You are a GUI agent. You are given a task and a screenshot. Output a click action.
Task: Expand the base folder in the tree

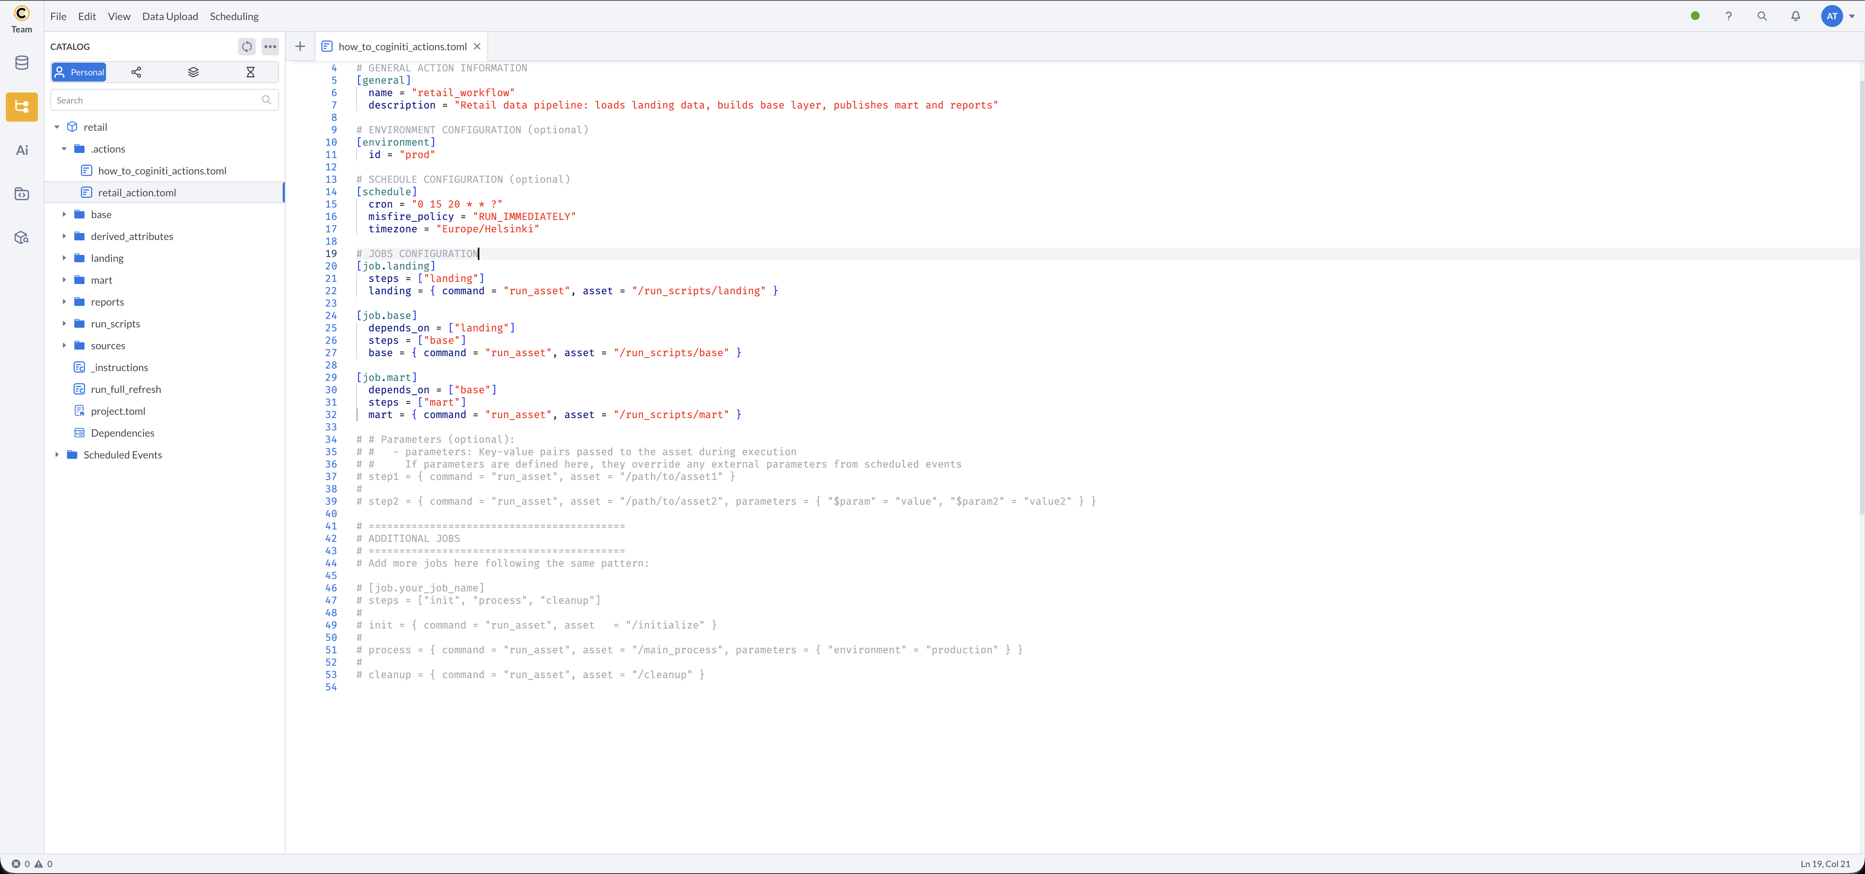64,214
